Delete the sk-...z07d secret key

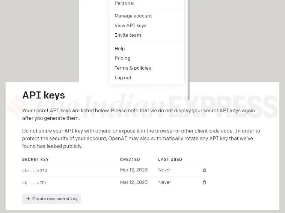coord(204,170)
